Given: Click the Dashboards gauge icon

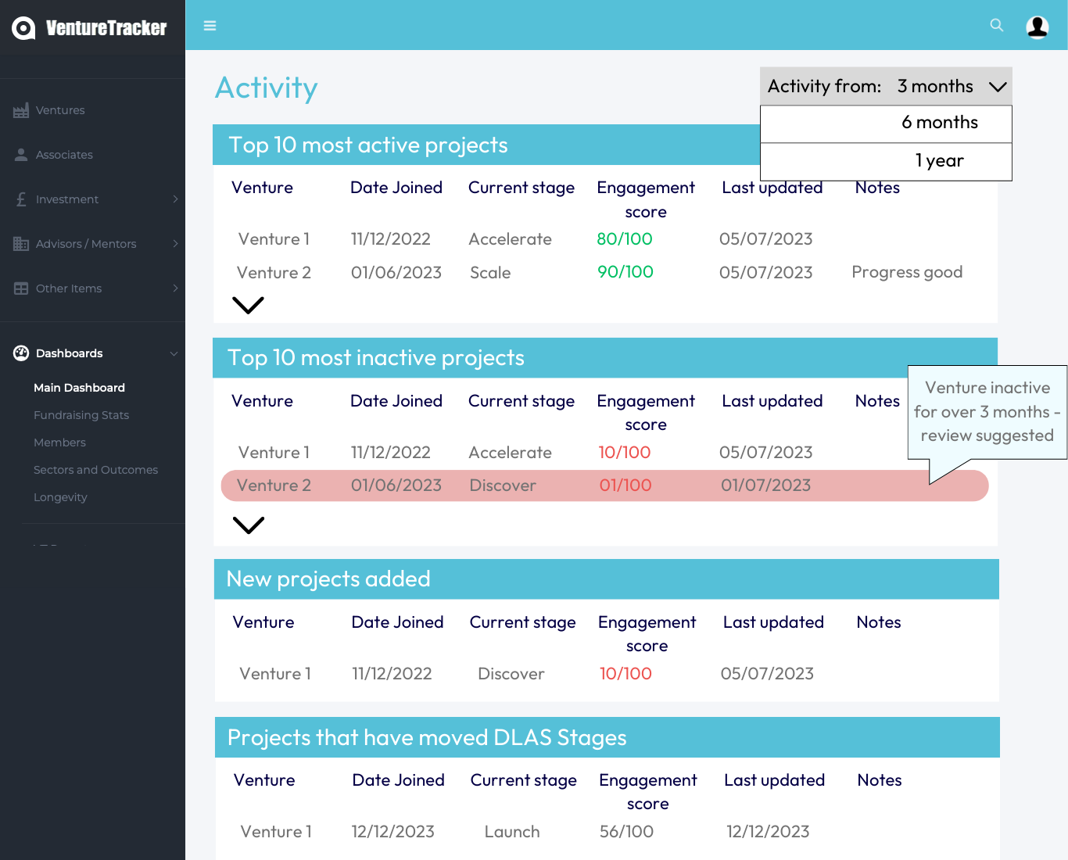Looking at the screenshot, I should pyautogui.click(x=21, y=353).
